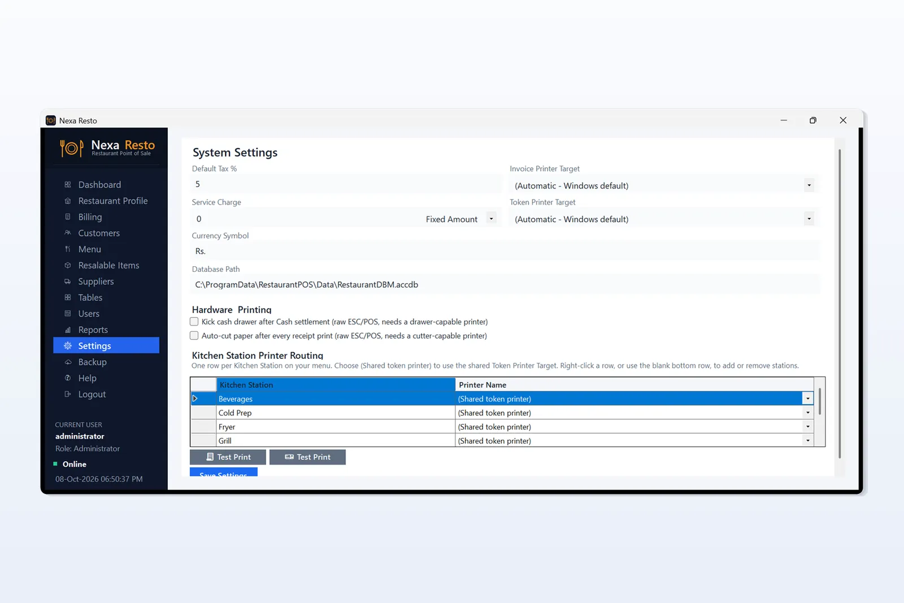Open printer dropdown for Grill station
Viewport: 904px width, 603px height.
pyautogui.click(x=808, y=441)
